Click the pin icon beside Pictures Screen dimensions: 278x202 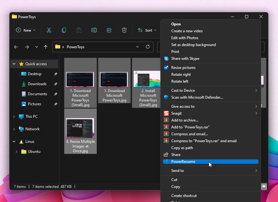click(56, 104)
